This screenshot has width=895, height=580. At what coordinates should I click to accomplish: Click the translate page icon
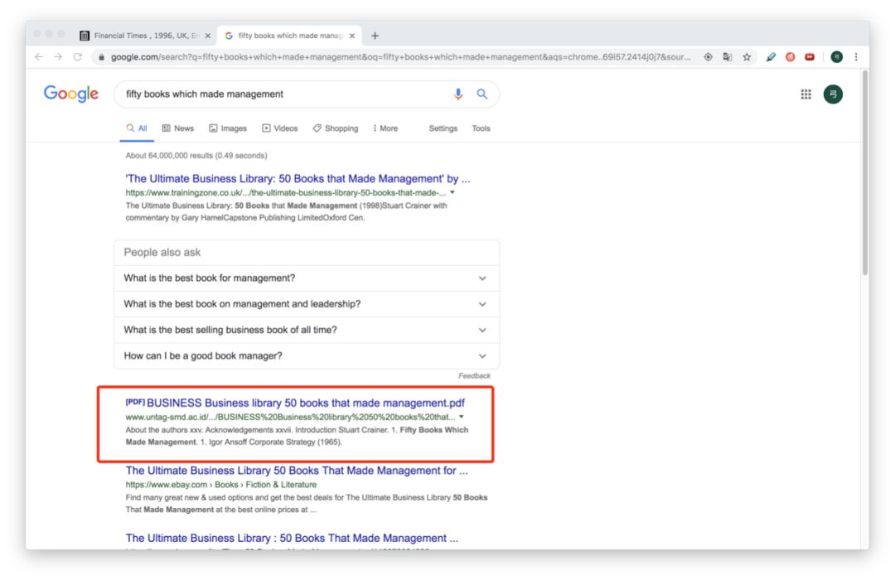728,57
